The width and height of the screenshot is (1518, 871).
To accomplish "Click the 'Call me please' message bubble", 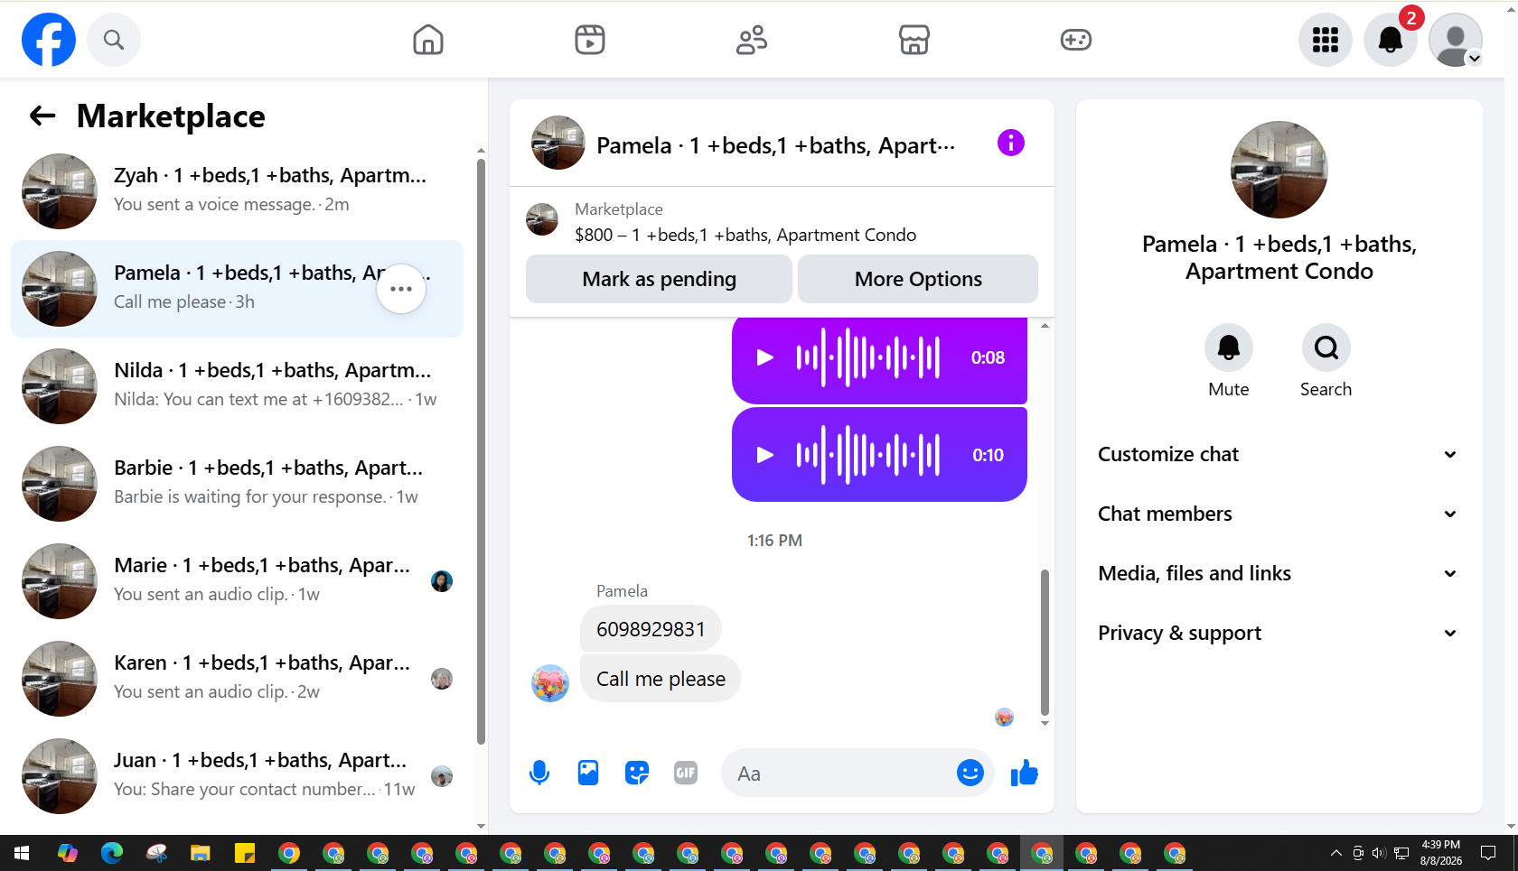I will (x=661, y=679).
